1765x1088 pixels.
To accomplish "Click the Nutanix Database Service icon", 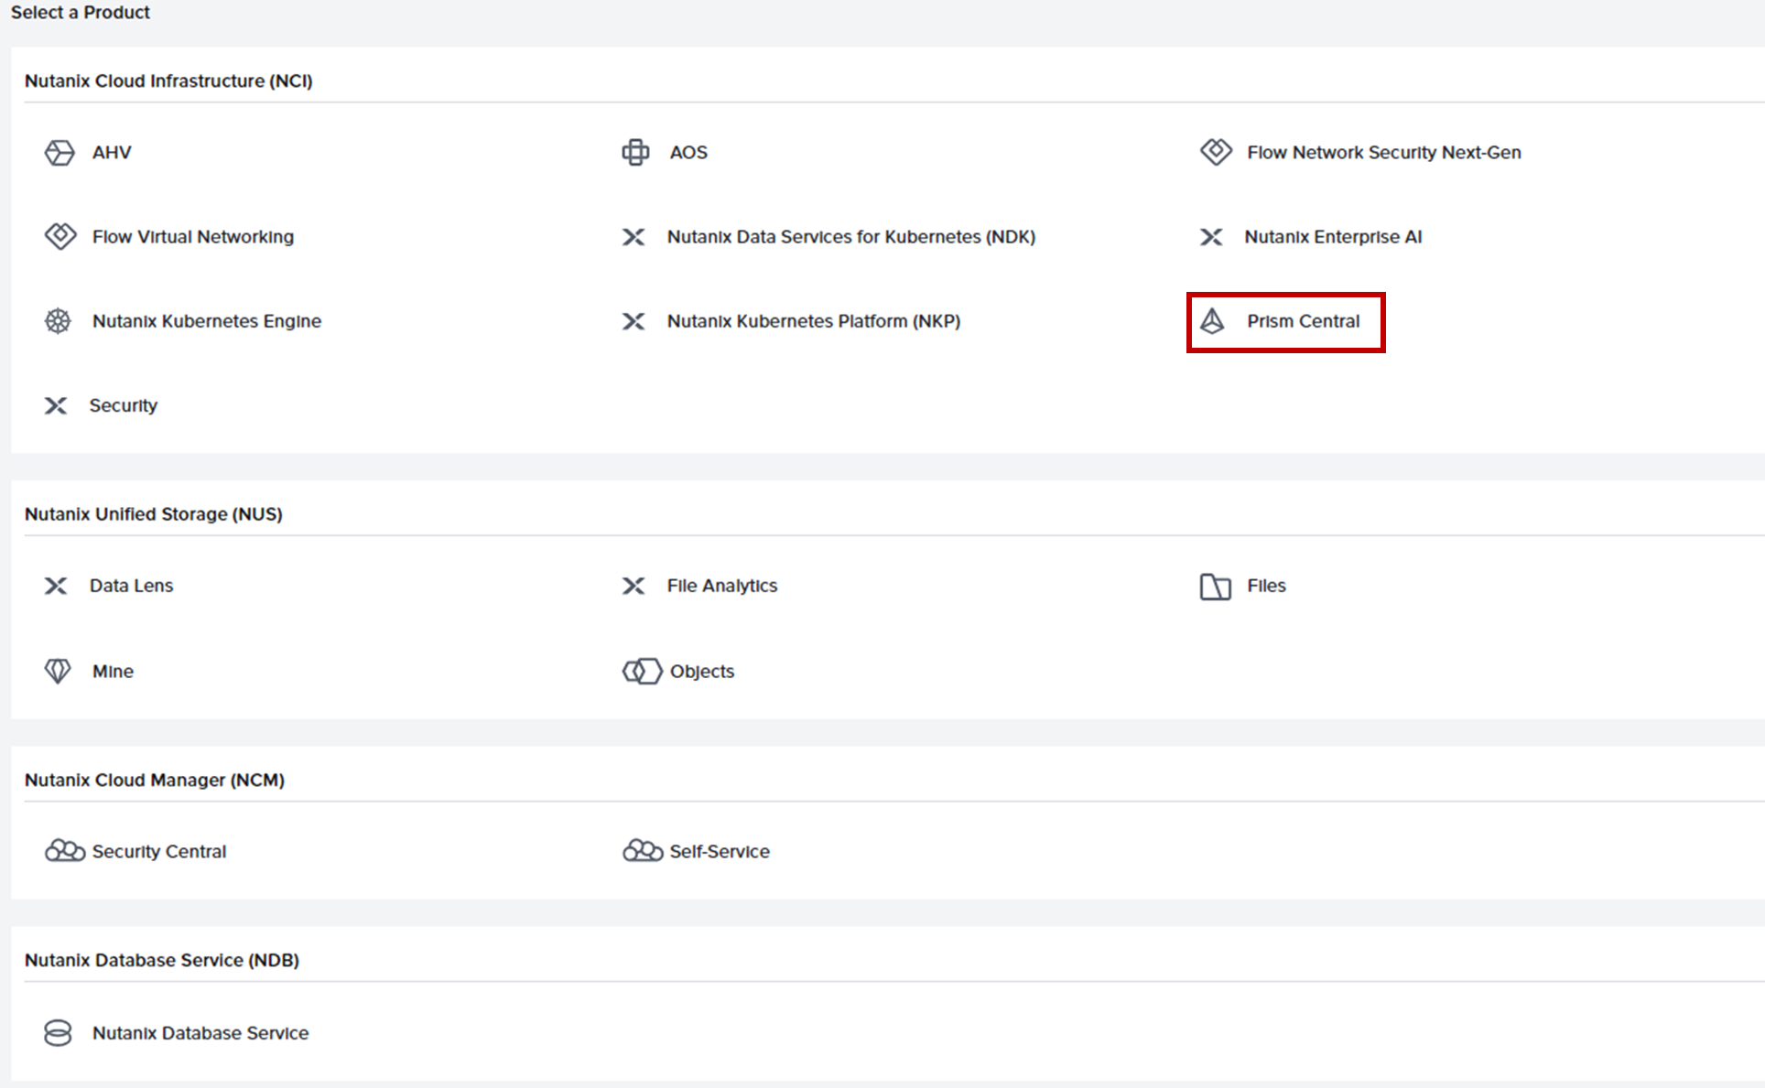I will [58, 1032].
